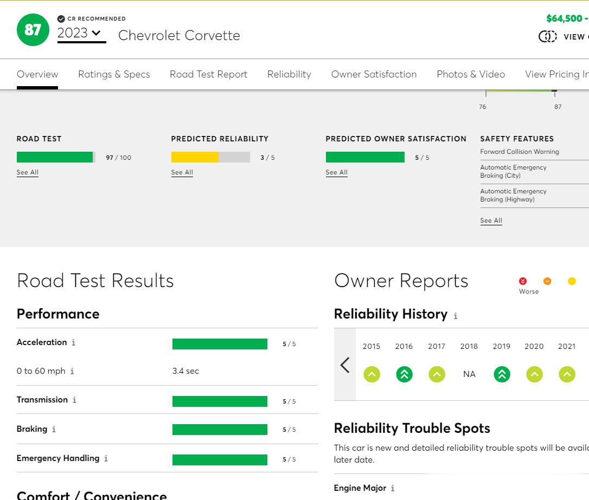Click the previous-years arrow in Reliability History
The height and width of the screenshot is (500, 589).
[345, 365]
